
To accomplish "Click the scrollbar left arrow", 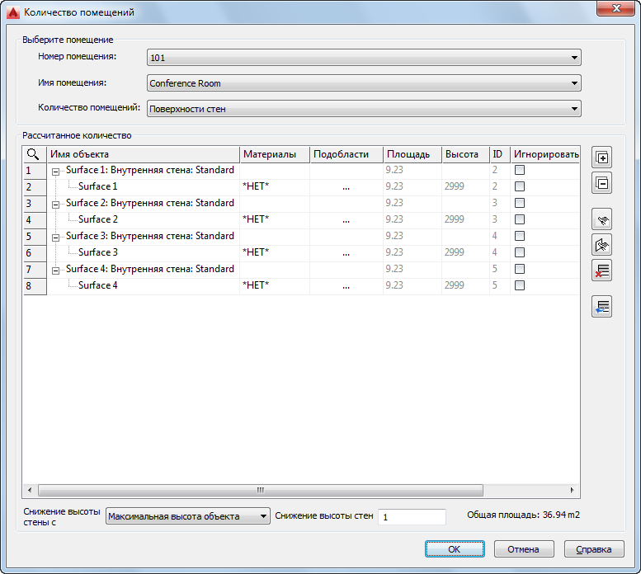I will (30, 490).
